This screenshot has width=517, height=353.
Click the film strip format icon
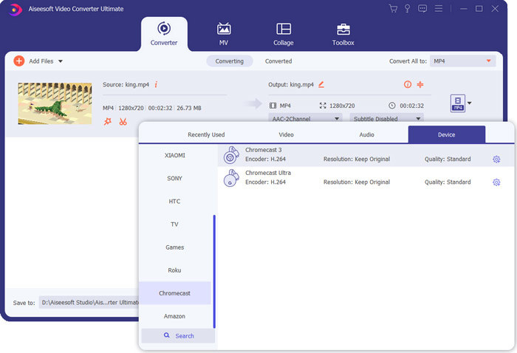tap(273, 106)
